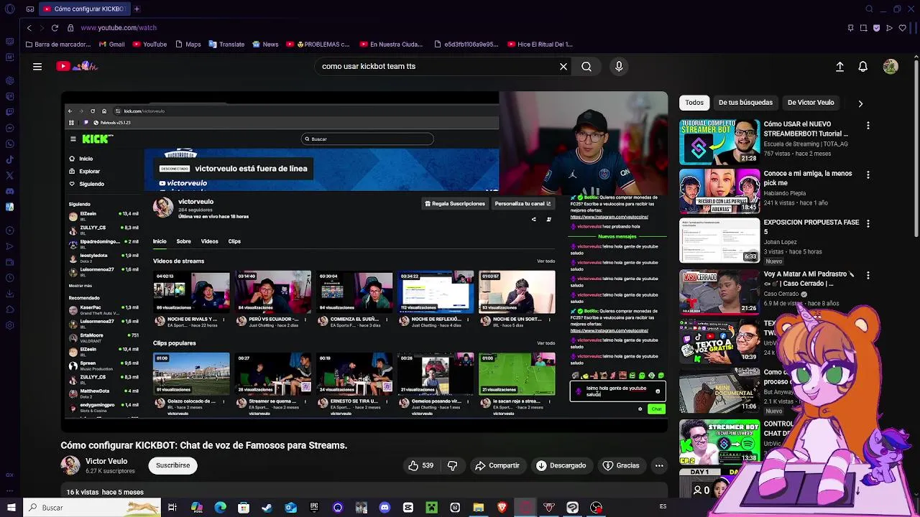The width and height of the screenshot is (920, 517).
Task: Dislike the video
Action: (x=452, y=465)
